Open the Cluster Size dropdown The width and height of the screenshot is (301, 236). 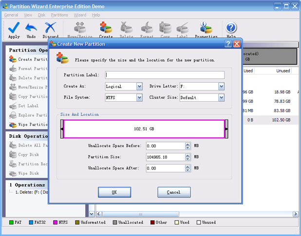(x=221, y=98)
